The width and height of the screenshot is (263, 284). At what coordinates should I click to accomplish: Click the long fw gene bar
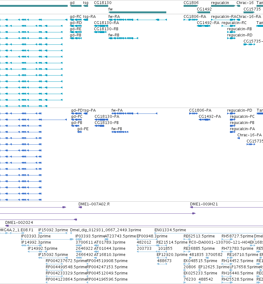[x=137, y=12]
